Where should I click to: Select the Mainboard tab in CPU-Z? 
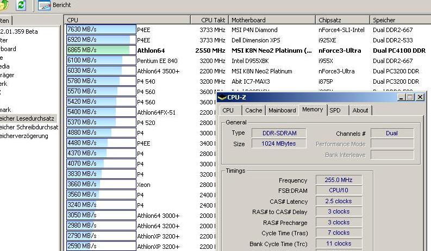coord(282,110)
